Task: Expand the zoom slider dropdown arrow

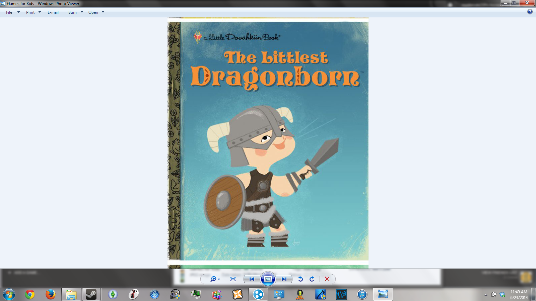Action: coord(219,279)
